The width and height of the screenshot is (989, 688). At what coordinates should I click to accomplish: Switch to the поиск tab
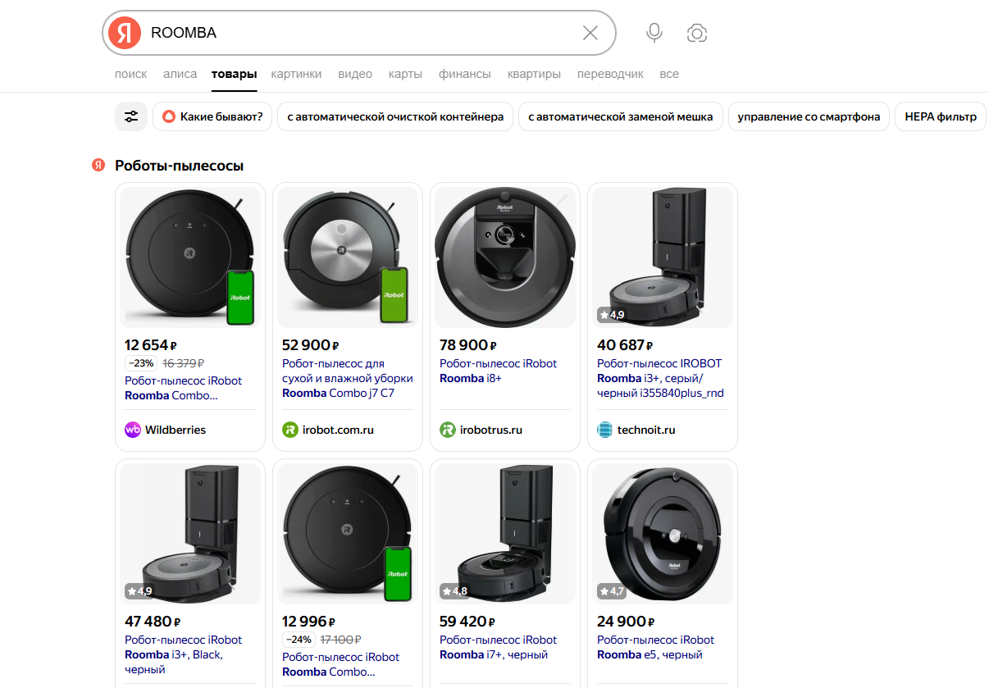click(131, 74)
